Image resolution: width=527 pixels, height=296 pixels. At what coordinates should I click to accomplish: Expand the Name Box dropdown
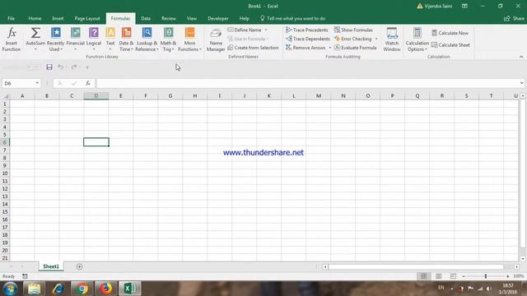coord(37,83)
